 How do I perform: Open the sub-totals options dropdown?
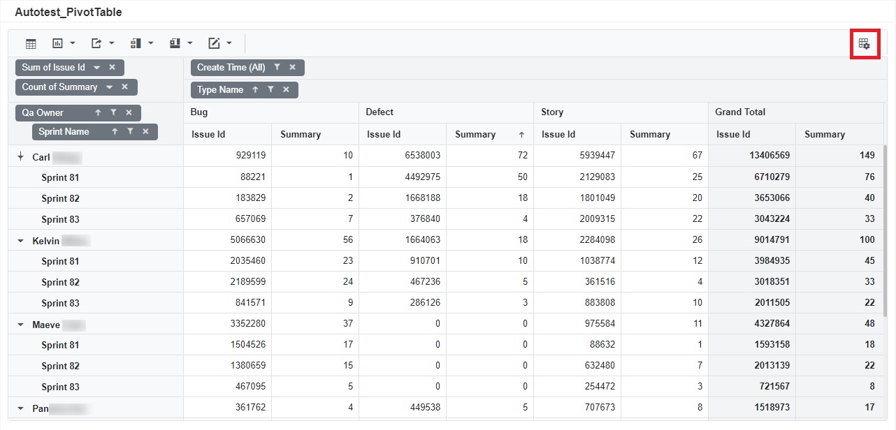point(142,44)
